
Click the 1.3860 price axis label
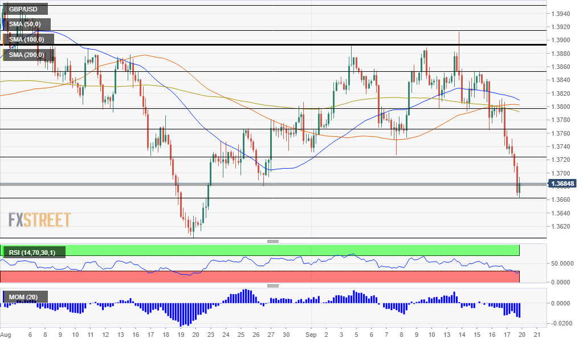[x=560, y=67]
